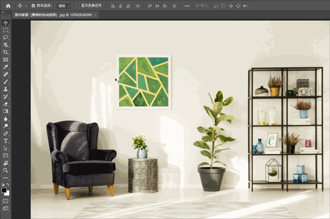Go to the Home screen icon

click(8, 6)
